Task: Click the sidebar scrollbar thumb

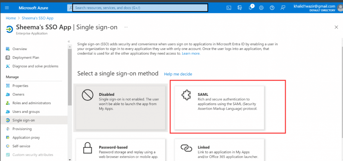Action: (x=70, y=77)
